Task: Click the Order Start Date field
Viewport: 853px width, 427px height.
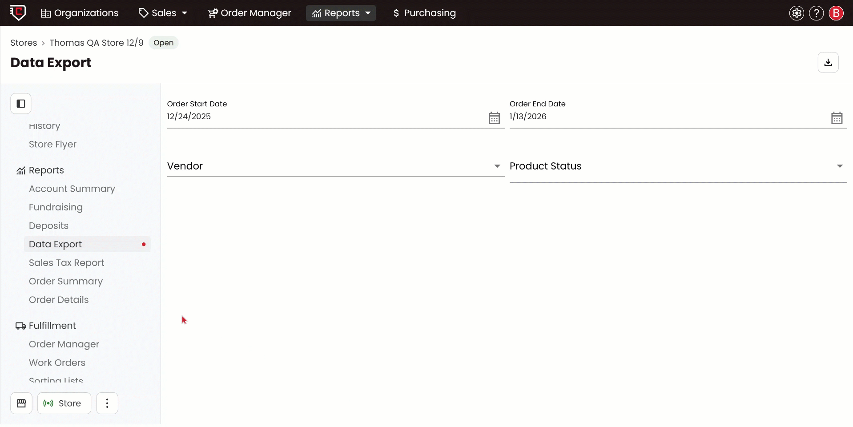Action: pyautogui.click(x=325, y=117)
